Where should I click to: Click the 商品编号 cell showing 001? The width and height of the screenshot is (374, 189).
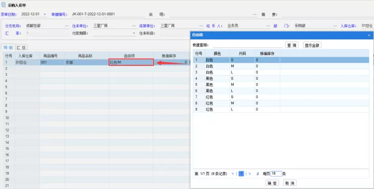pyautogui.click(x=52, y=62)
